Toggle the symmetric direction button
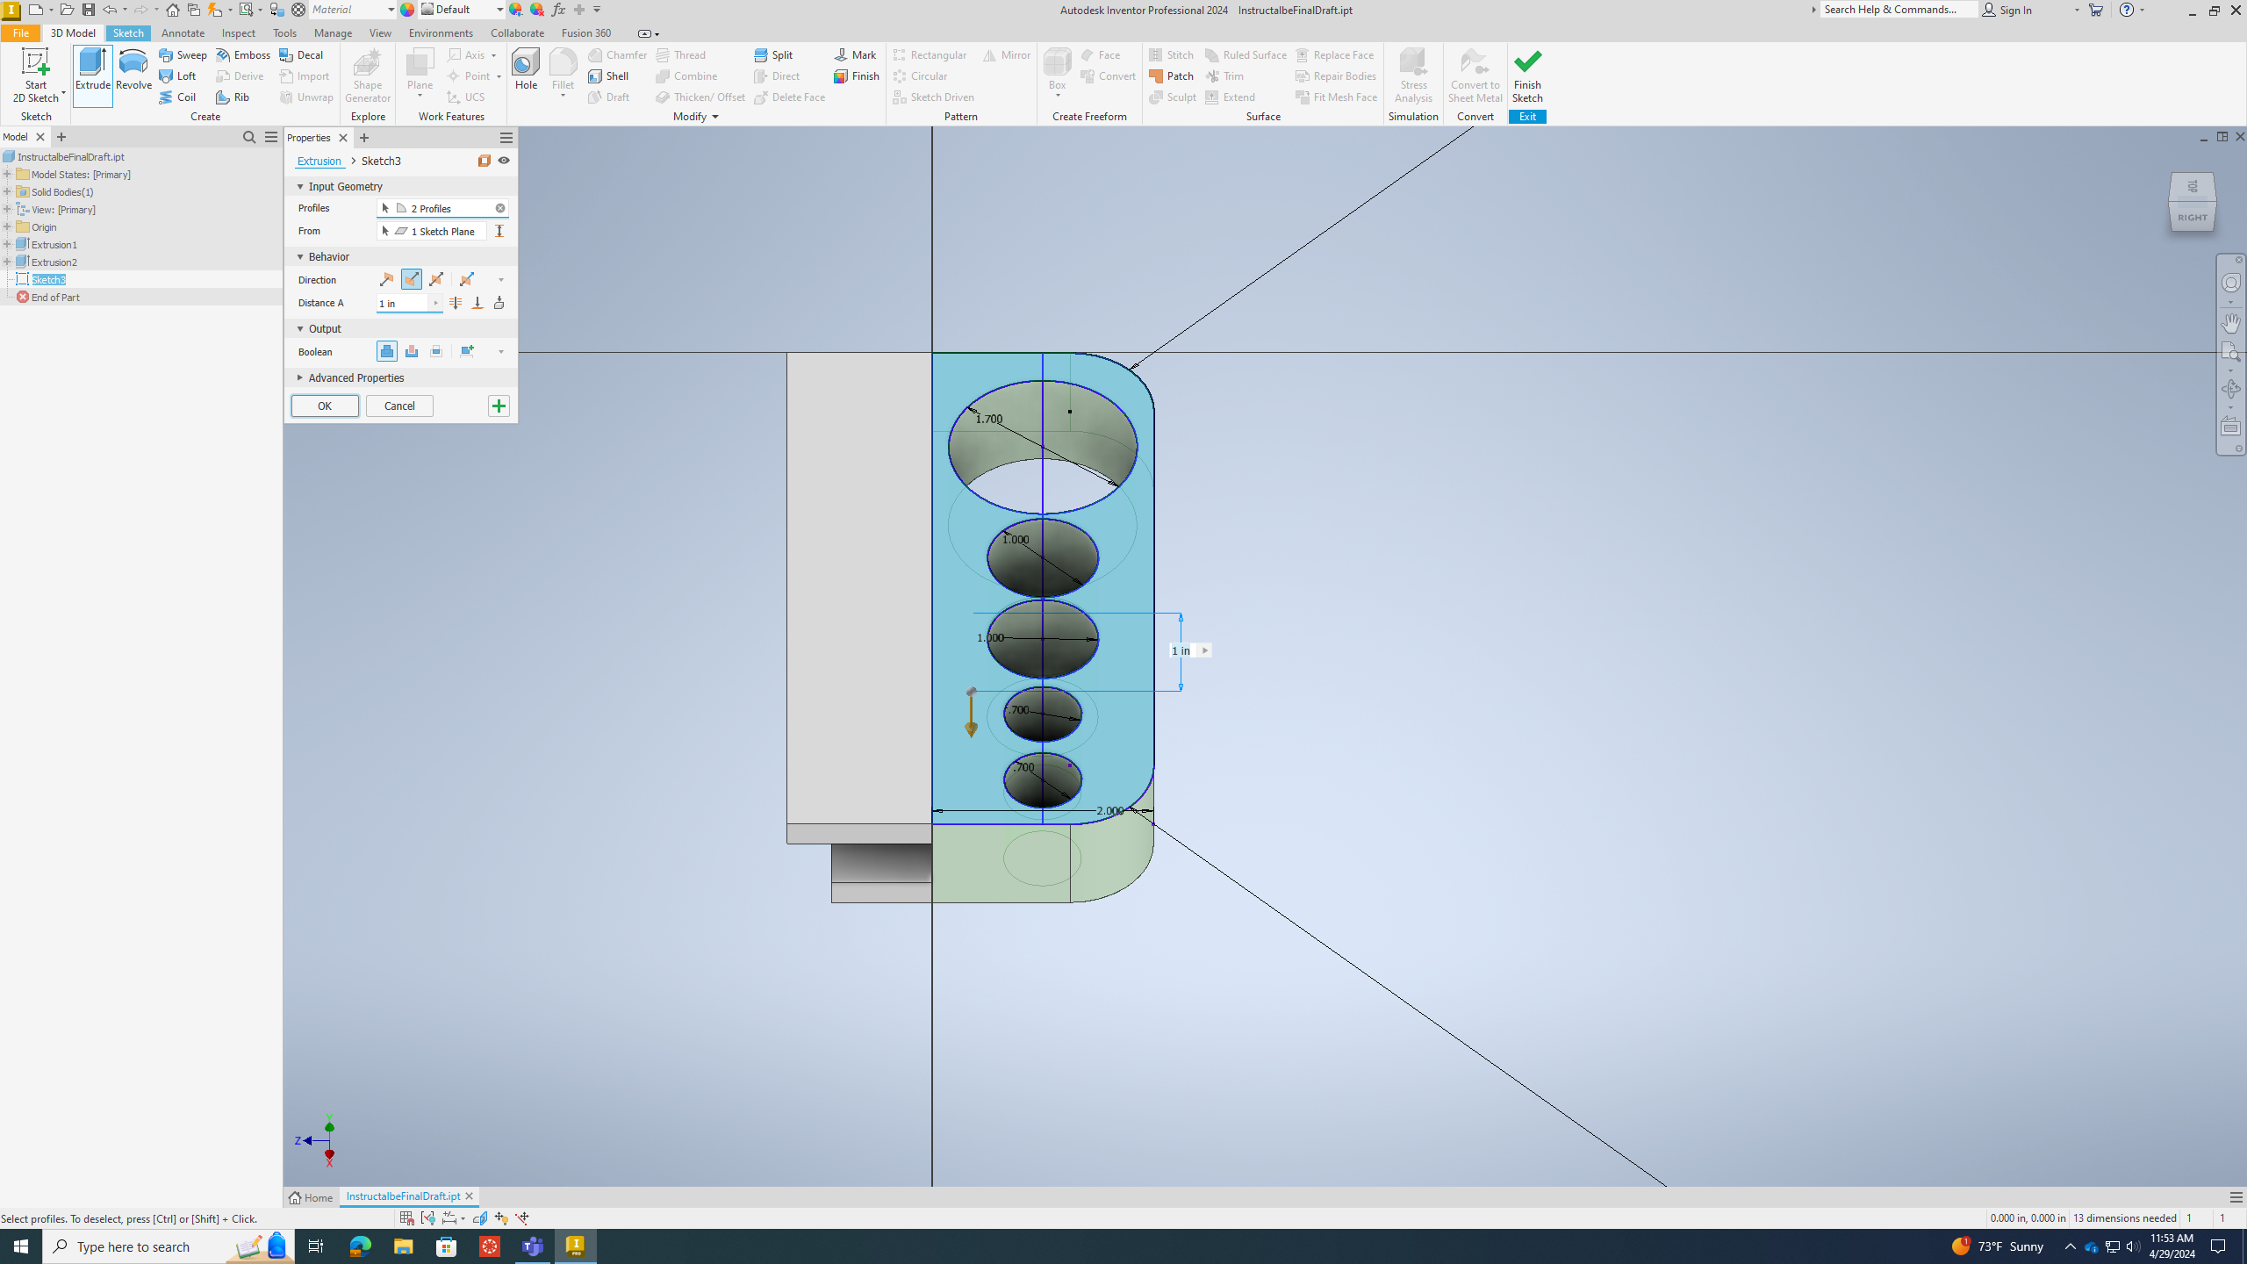Viewport: 2247px width, 1264px height. point(437,279)
